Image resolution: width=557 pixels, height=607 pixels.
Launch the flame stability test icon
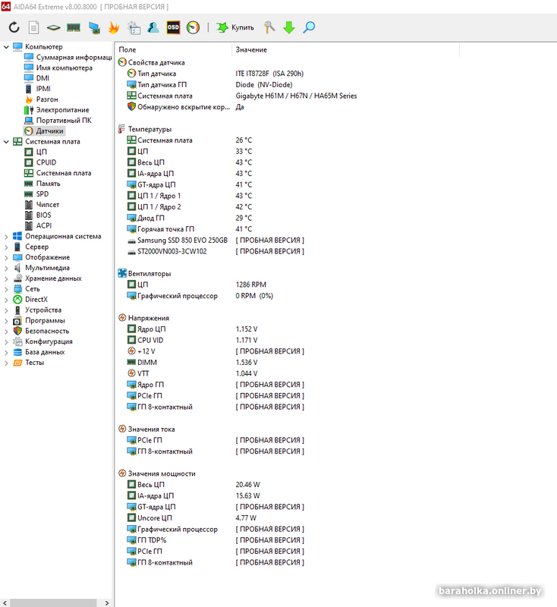[114, 27]
